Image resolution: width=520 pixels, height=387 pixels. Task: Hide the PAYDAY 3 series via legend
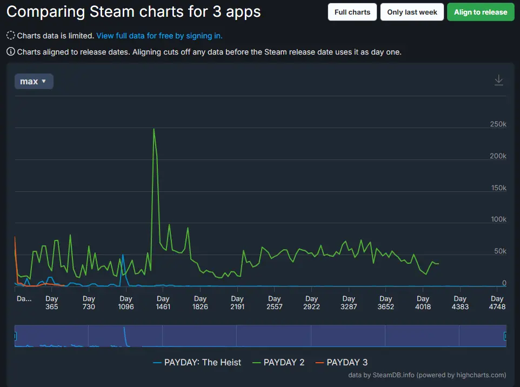341,362
